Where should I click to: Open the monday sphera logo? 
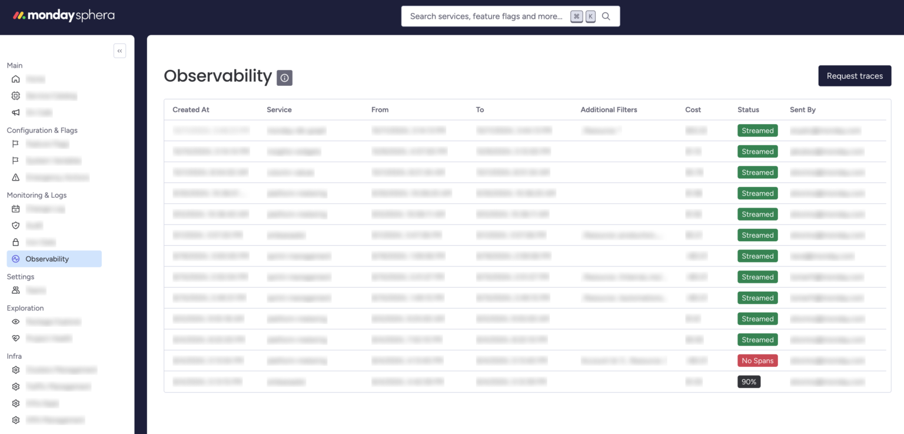pos(64,16)
